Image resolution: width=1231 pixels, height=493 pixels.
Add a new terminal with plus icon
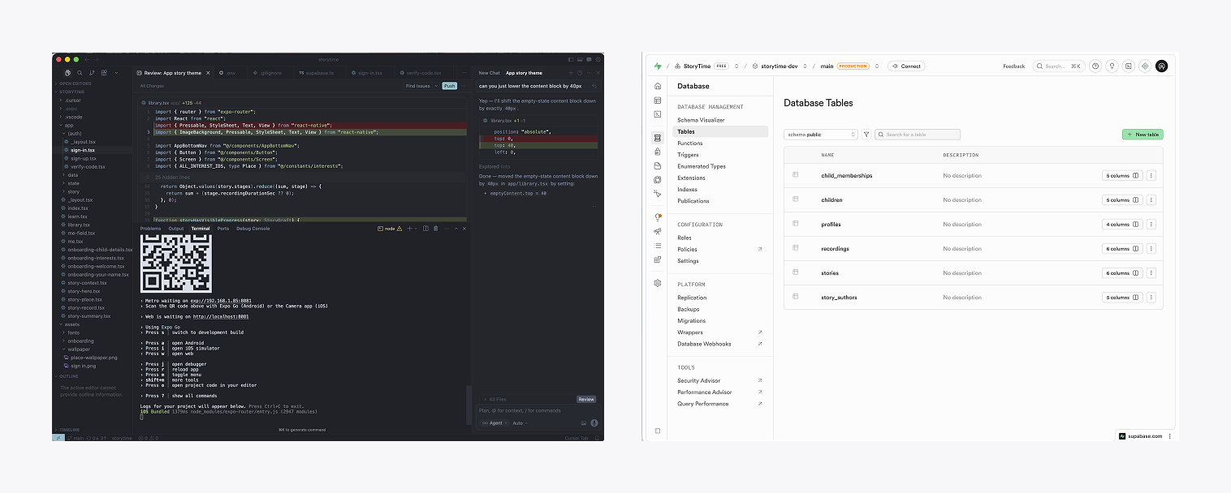tap(410, 229)
